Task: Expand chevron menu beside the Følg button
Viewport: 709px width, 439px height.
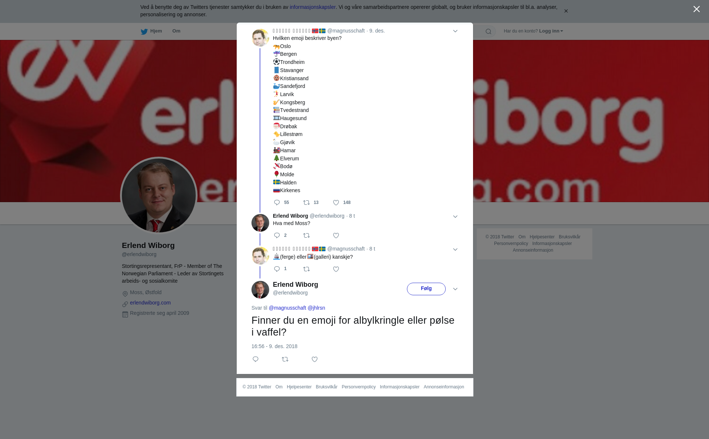Action: click(x=455, y=289)
